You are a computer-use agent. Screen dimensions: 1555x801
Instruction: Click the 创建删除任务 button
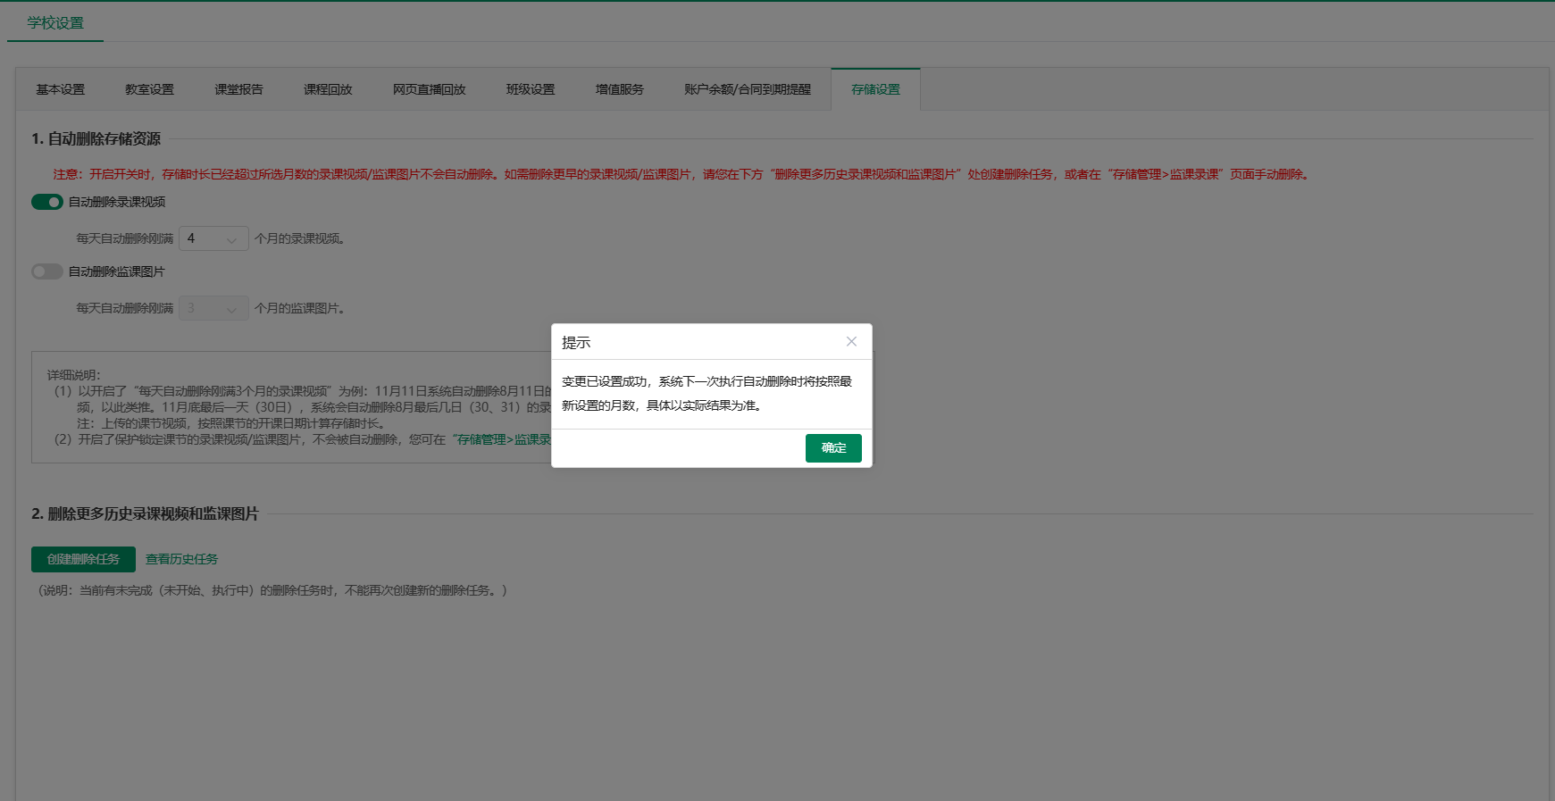(x=83, y=559)
